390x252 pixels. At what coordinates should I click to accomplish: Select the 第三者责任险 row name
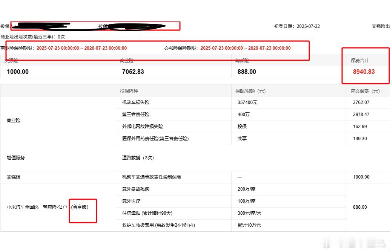point(135,115)
